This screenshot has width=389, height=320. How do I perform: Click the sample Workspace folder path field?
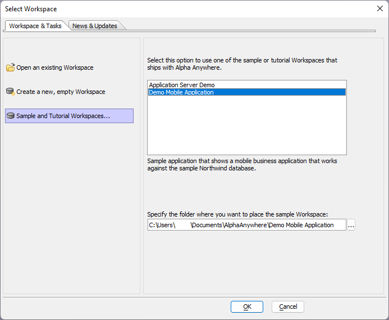[247, 225]
